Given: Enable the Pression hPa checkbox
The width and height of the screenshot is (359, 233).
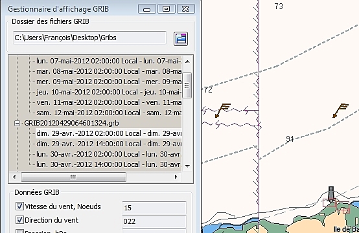Looking at the screenshot, I should click(x=19, y=232).
